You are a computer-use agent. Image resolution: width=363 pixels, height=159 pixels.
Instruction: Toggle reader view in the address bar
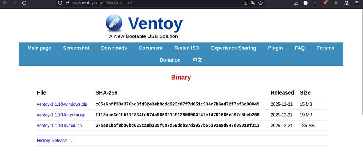tap(246, 3)
